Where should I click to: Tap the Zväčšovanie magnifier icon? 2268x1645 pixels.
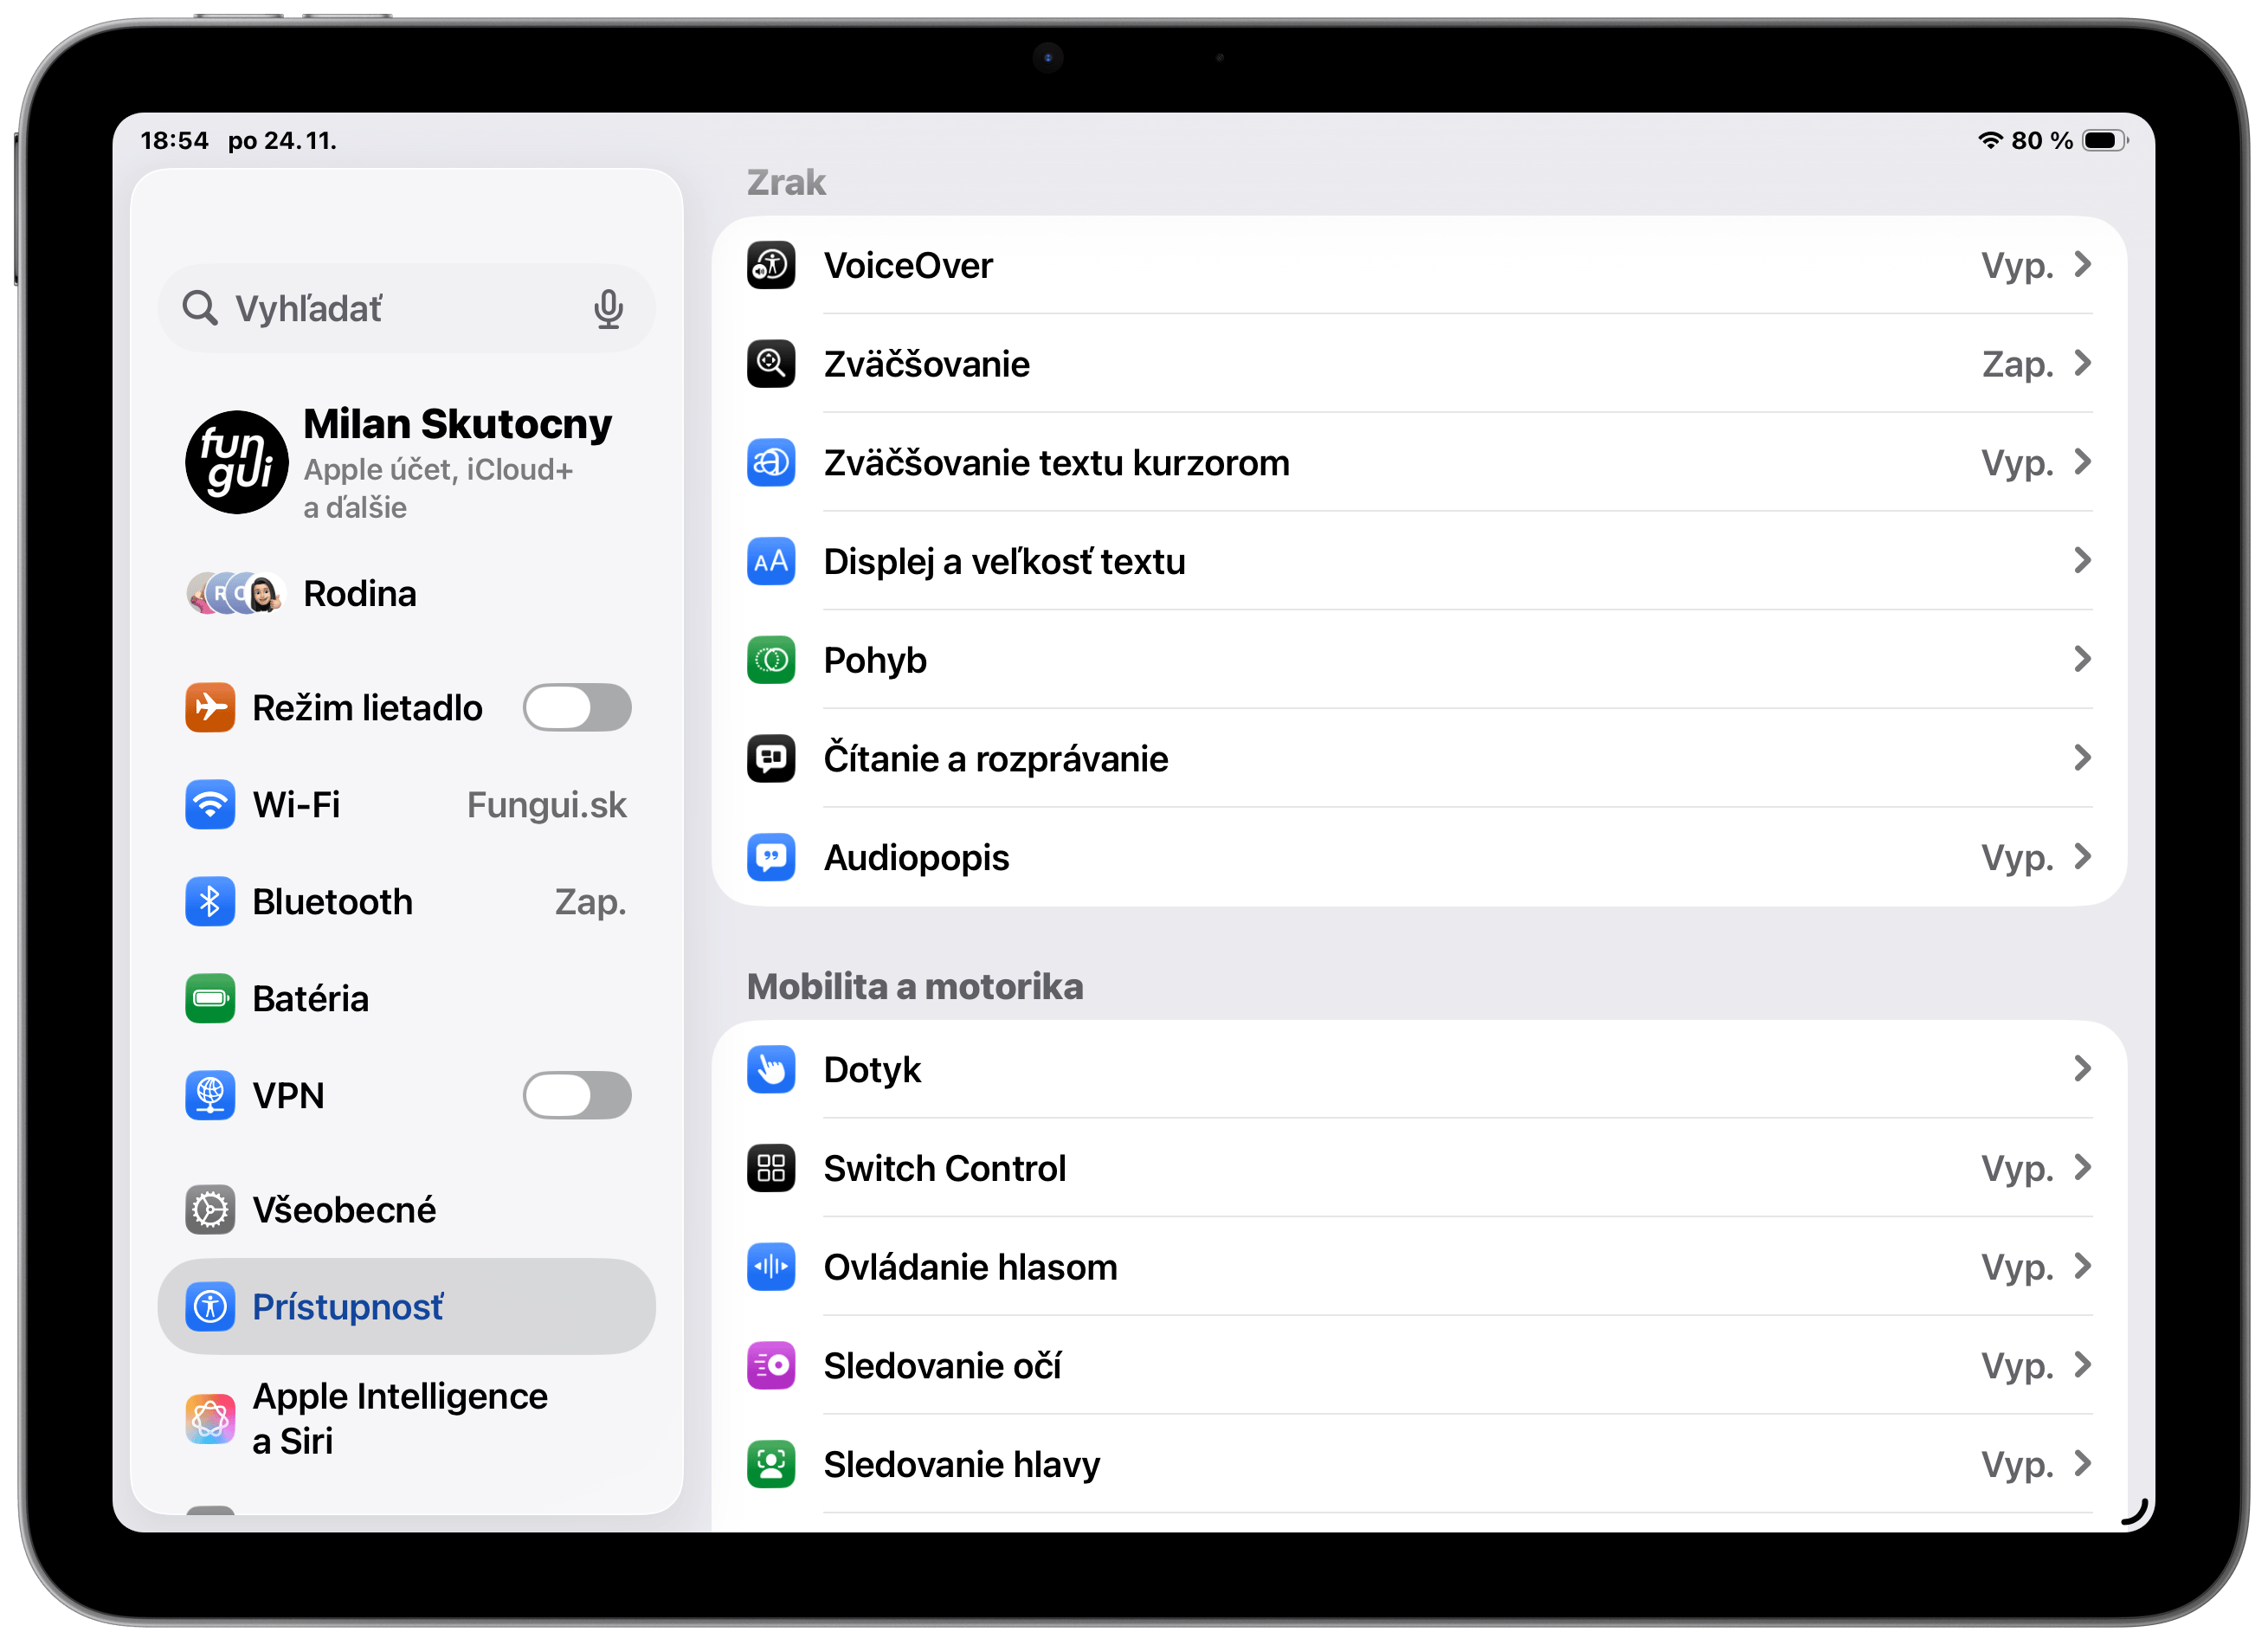pos(771,364)
